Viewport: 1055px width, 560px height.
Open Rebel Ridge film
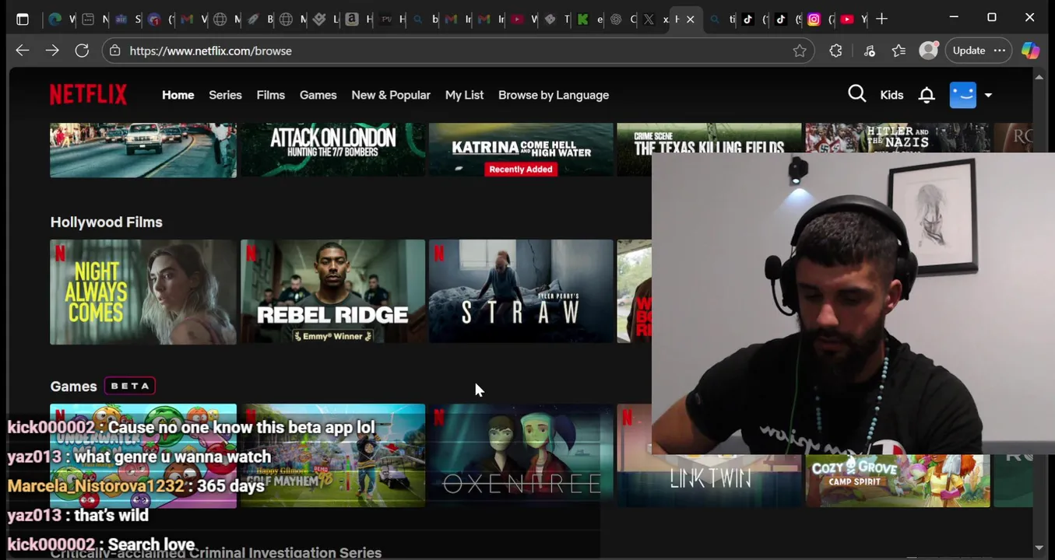coord(332,292)
